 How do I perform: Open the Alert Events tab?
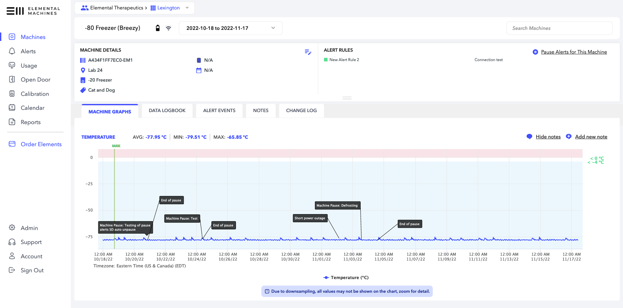point(219,110)
